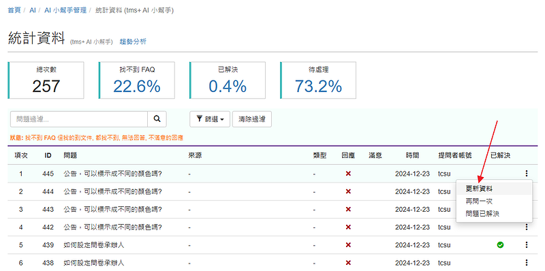Click the 時間 column header
This screenshot has height=271, width=545.
(x=412, y=155)
